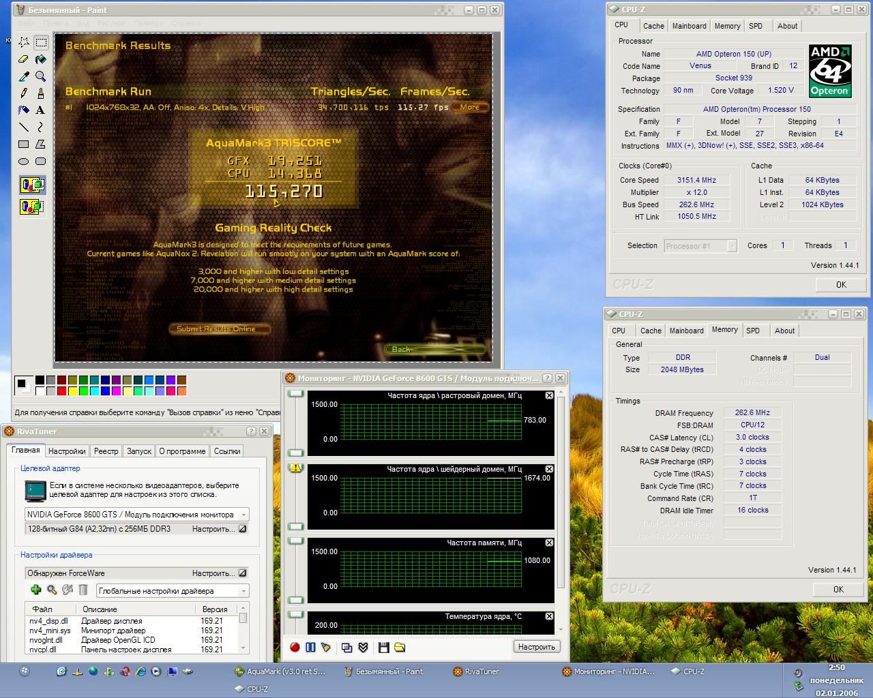Screen dimensions: 873x698
Task: Start logging with the red record button
Action: tap(295, 647)
